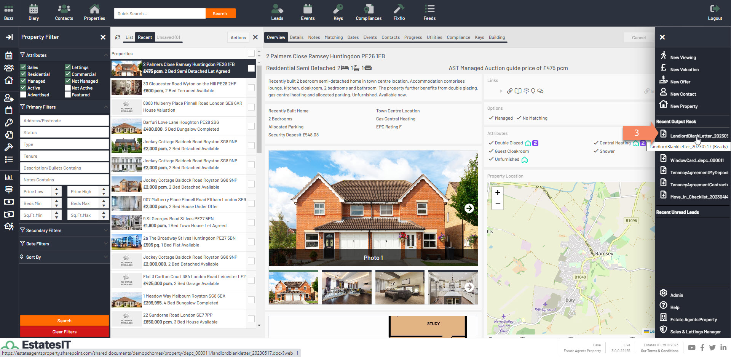Open the Matching tab
The height and width of the screenshot is (357, 731).
[x=334, y=37]
